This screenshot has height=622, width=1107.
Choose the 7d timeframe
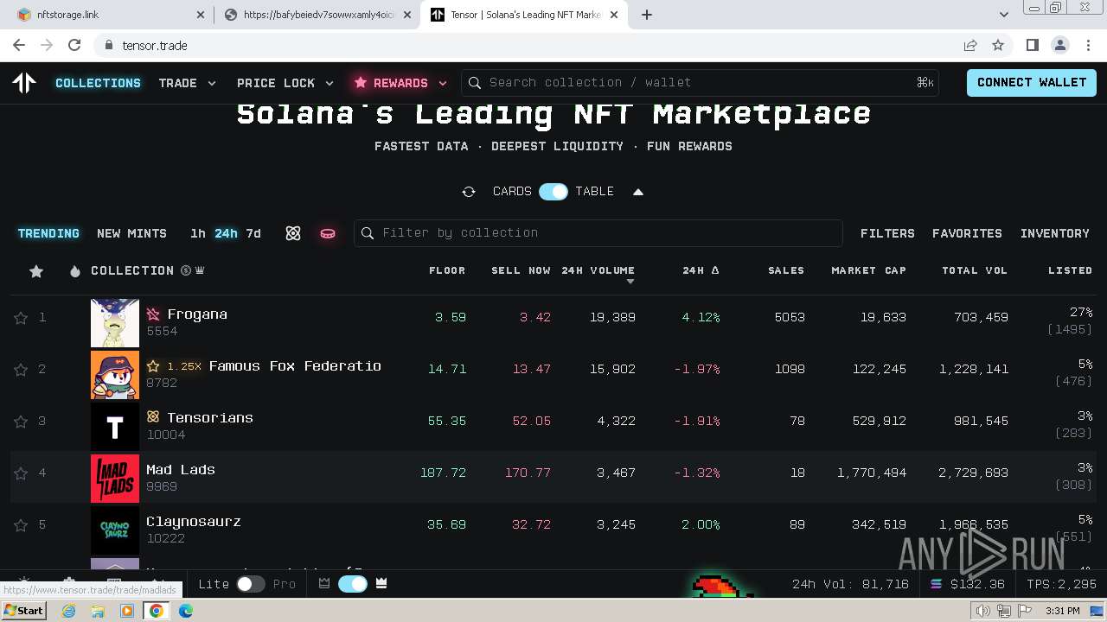(253, 233)
